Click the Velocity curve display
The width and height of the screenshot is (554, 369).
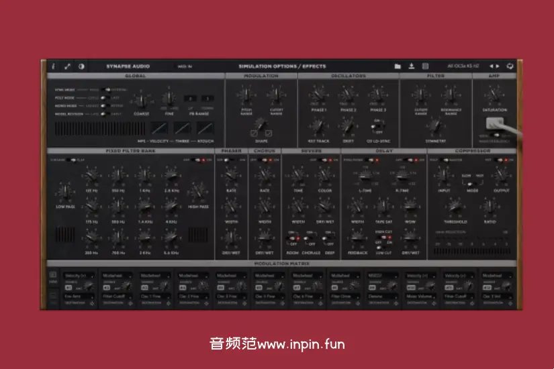[159, 128]
